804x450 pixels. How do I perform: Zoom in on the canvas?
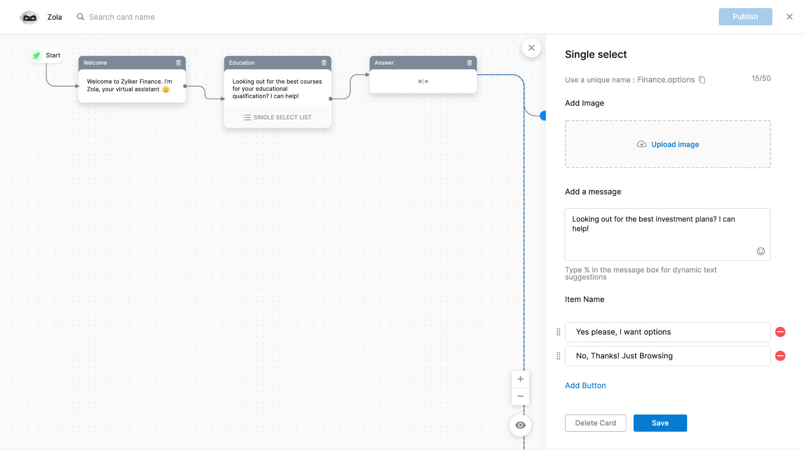click(x=520, y=379)
